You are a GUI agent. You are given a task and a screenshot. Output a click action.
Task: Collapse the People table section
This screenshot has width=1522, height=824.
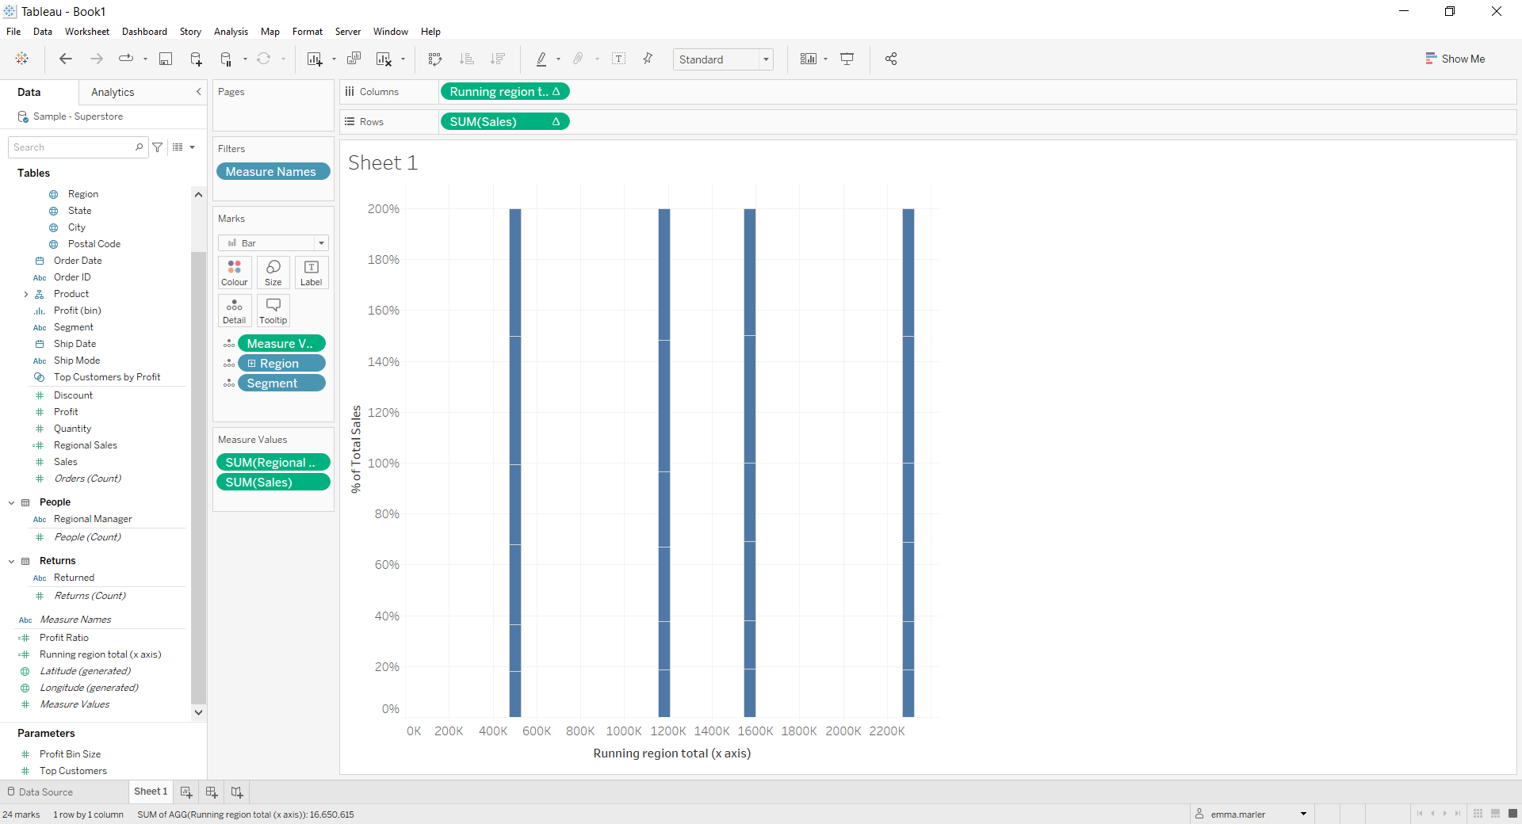(11, 502)
